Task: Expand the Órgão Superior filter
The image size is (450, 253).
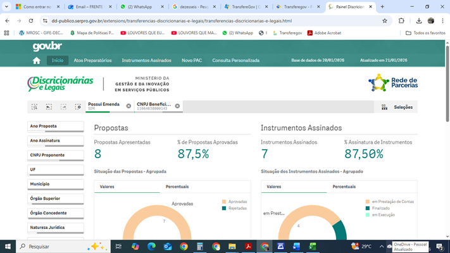Action: tap(56, 199)
